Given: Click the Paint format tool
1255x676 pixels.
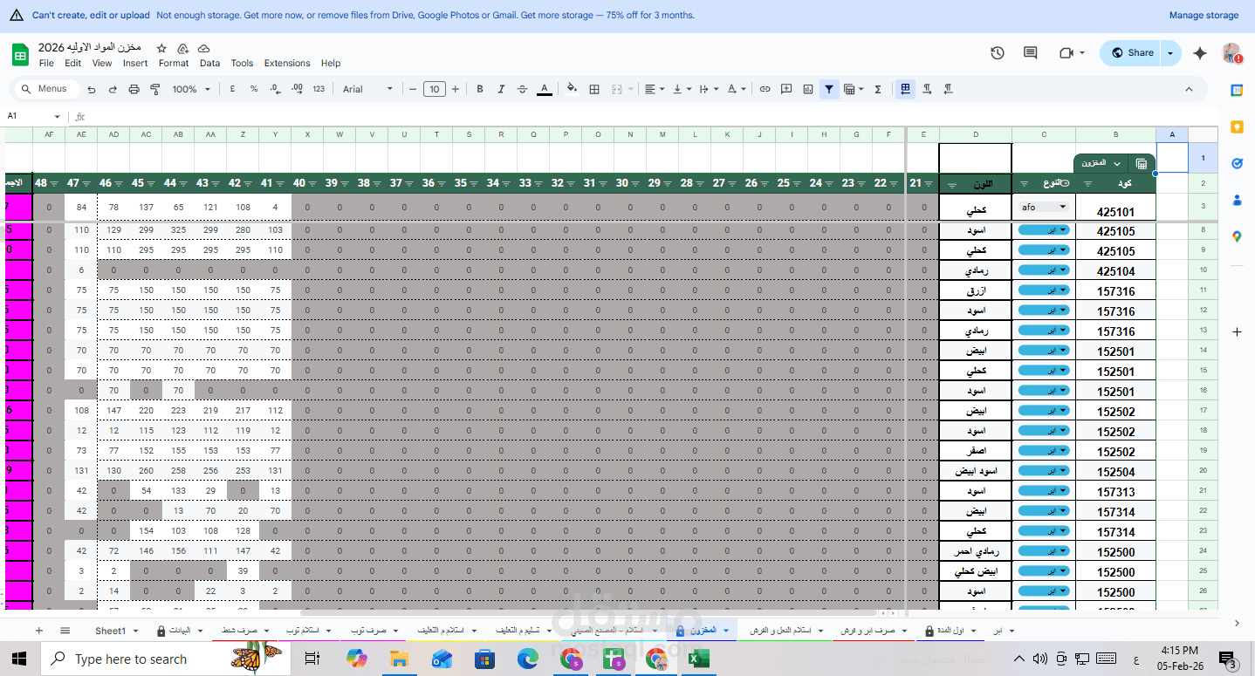Looking at the screenshot, I should (154, 88).
